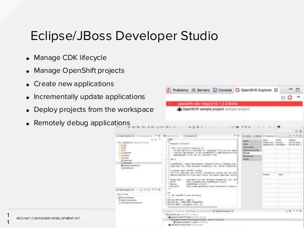Select highlighted cakephp-example service row
This screenshot has height=228, width=304.
pyautogui.click(x=233, y=220)
